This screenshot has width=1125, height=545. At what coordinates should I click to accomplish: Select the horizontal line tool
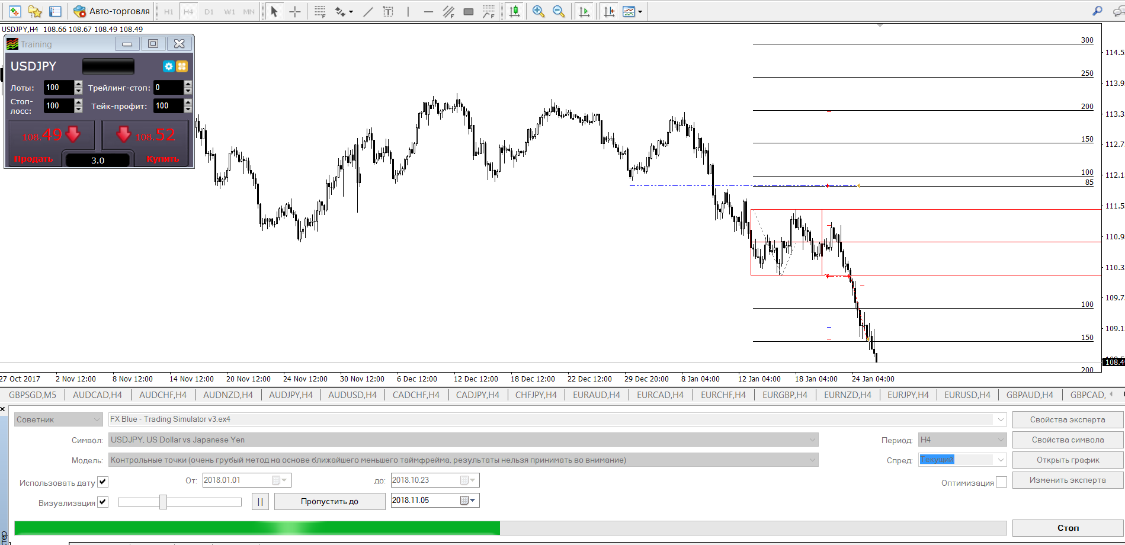click(428, 11)
